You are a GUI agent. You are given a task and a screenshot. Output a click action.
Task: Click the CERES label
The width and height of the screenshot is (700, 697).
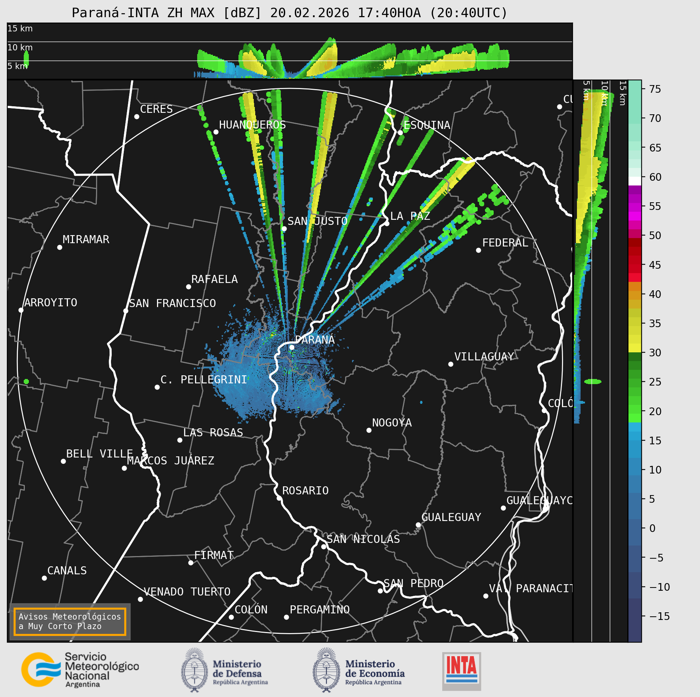click(156, 109)
